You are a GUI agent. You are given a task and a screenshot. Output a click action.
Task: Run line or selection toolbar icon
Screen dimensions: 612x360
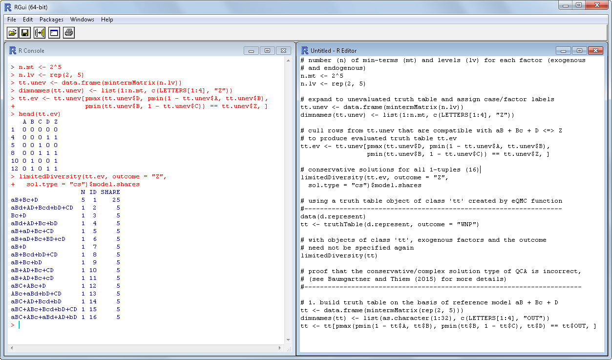(40, 33)
